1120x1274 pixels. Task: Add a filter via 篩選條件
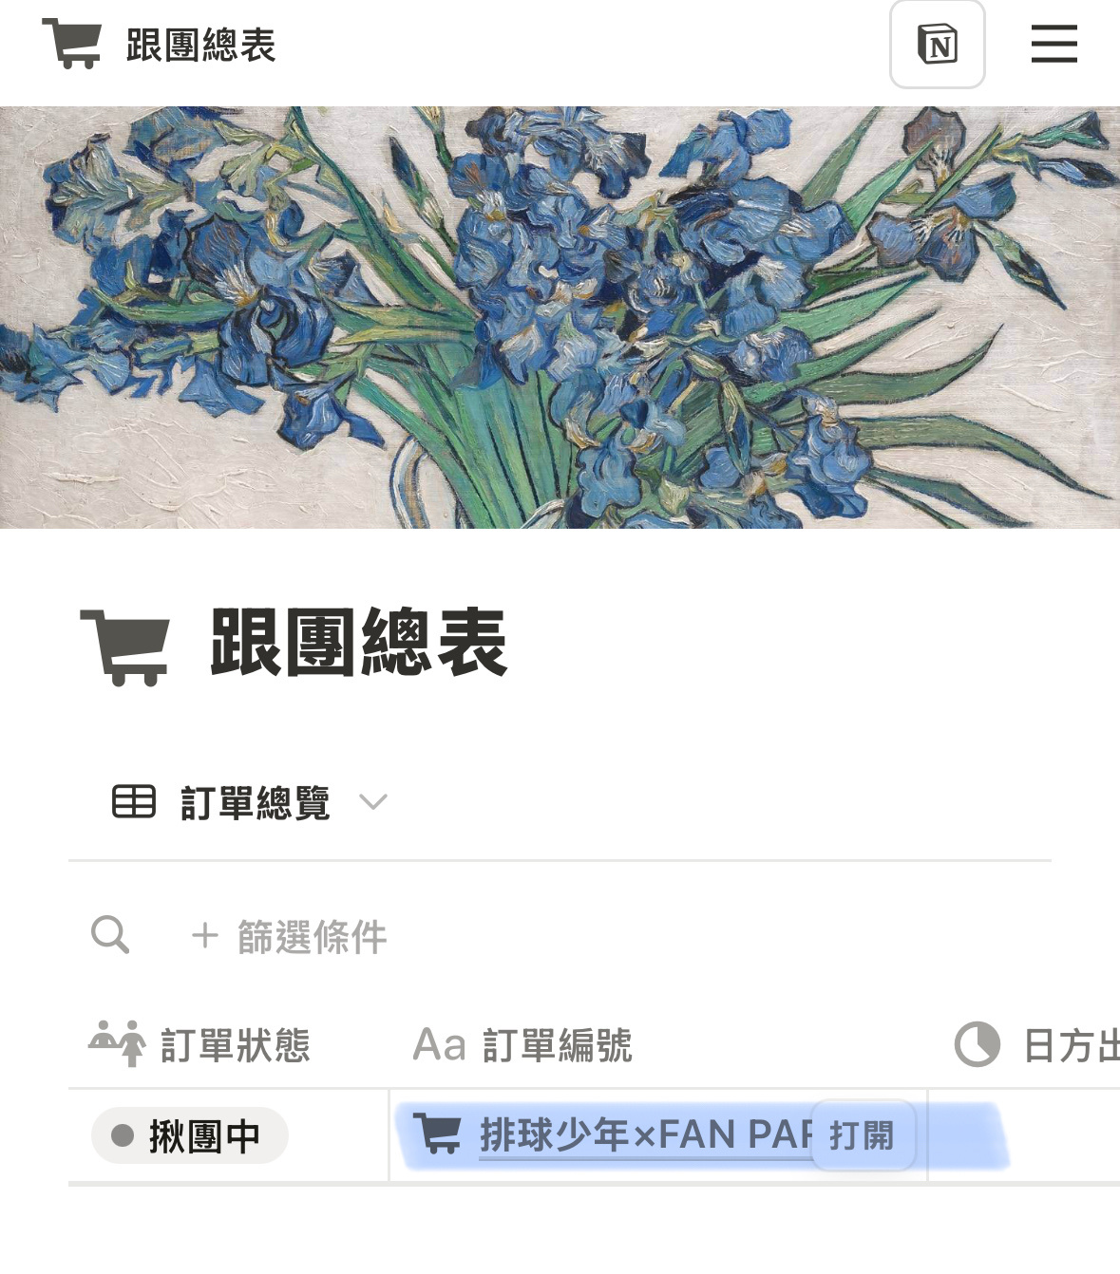coord(289,937)
